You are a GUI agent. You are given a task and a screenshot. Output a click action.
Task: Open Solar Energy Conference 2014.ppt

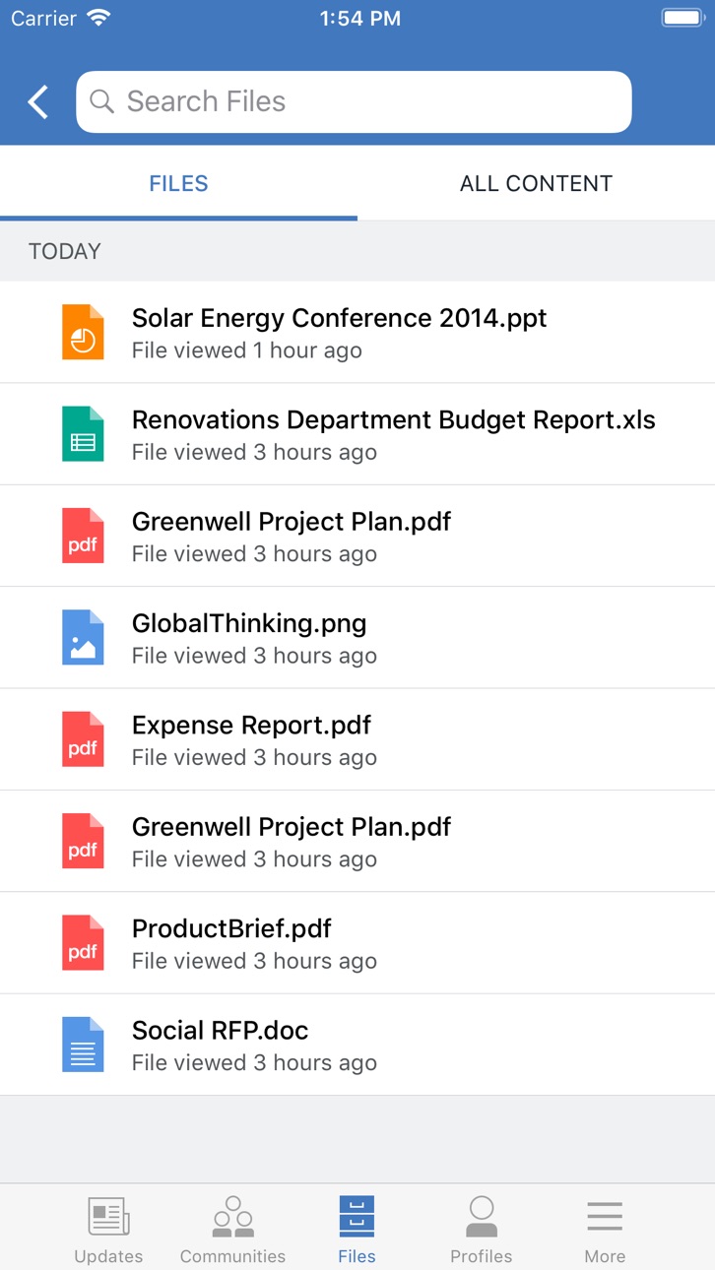pyautogui.click(x=357, y=332)
